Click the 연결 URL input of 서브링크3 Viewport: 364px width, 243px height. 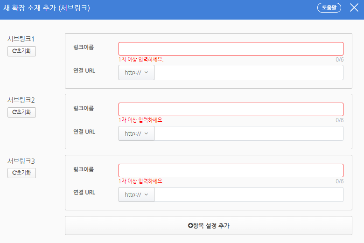249,194
